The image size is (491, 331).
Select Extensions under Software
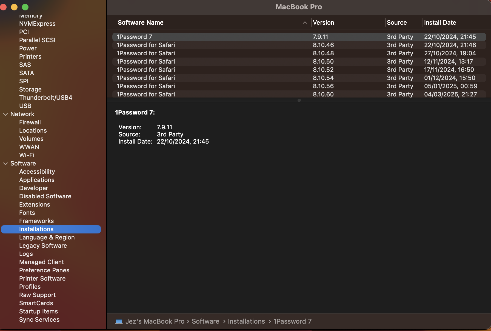(x=35, y=205)
